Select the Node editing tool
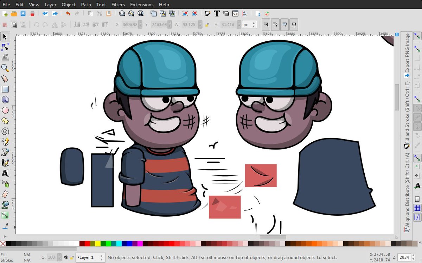Image resolution: width=422 pixels, height=263 pixels. click(5, 47)
